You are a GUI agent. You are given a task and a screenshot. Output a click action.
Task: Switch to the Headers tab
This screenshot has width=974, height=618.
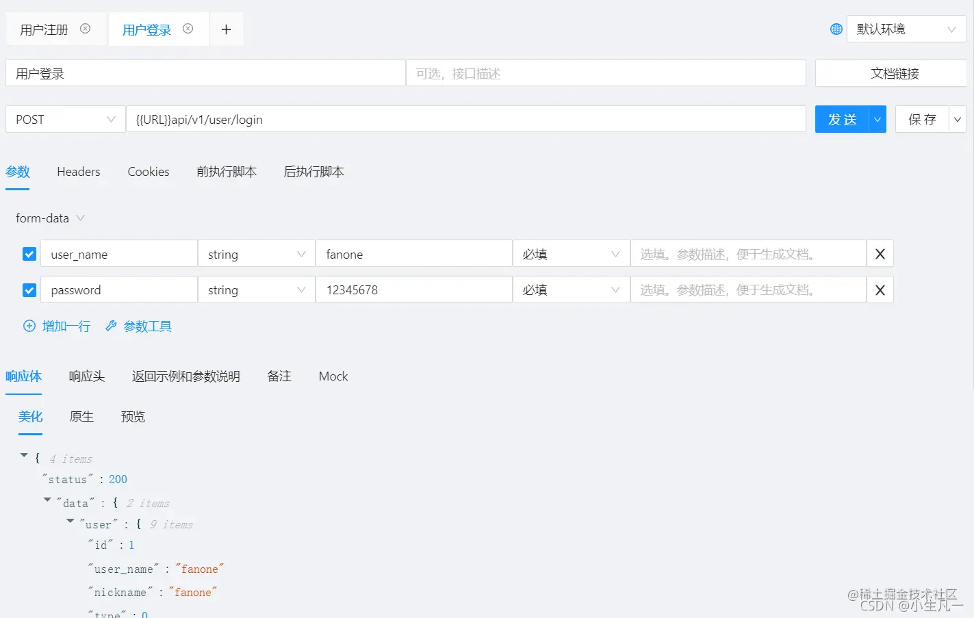(x=78, y=172)
